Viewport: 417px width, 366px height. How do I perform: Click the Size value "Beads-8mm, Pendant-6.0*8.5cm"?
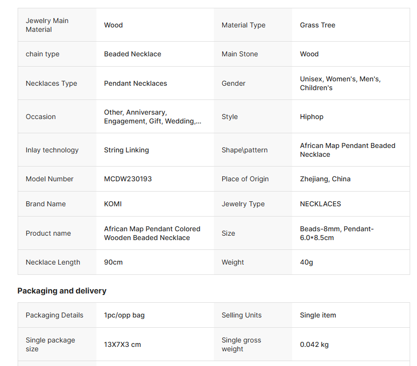(x=336, y=233)
